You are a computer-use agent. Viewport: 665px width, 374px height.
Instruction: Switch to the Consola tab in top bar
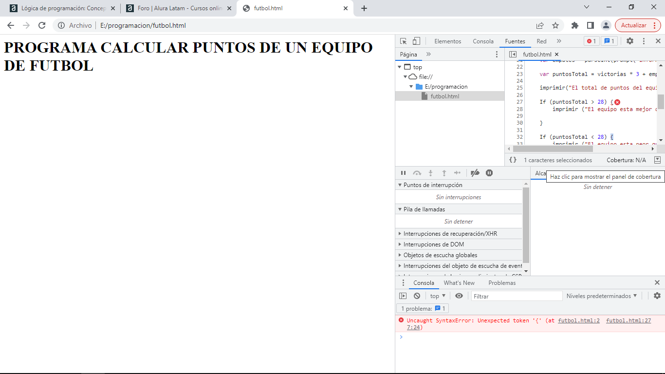[483, 41]
